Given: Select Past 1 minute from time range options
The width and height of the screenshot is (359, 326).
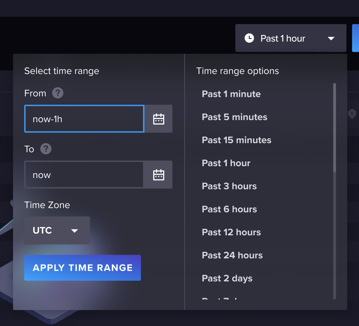Looking at the screenshot, I should [231, 94].
